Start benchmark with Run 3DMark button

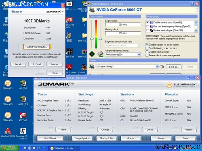point(50,138)
